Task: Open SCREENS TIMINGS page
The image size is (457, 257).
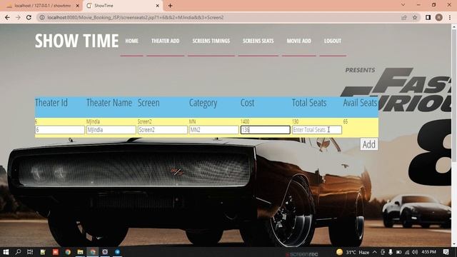Action: coord(211,41)
